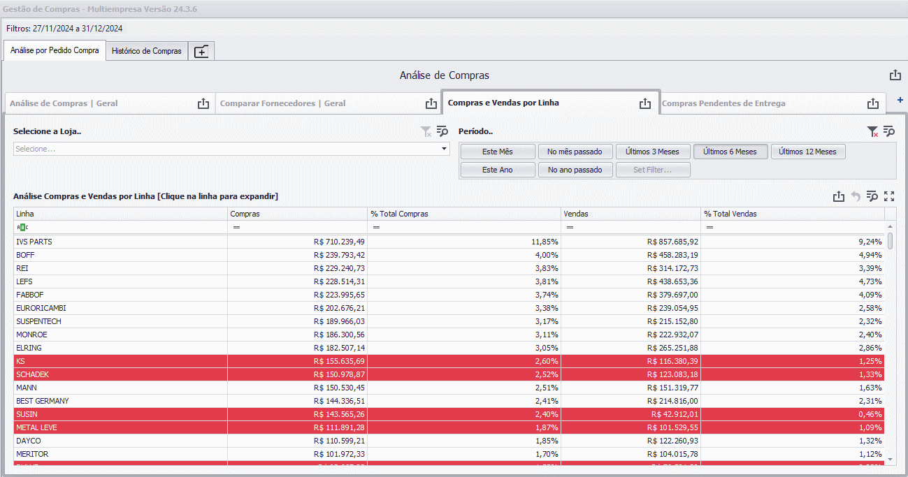The height and width of the screenshot is (477, 908).
Task: Sort by the % Total Compras header
Action: (465, 214)
